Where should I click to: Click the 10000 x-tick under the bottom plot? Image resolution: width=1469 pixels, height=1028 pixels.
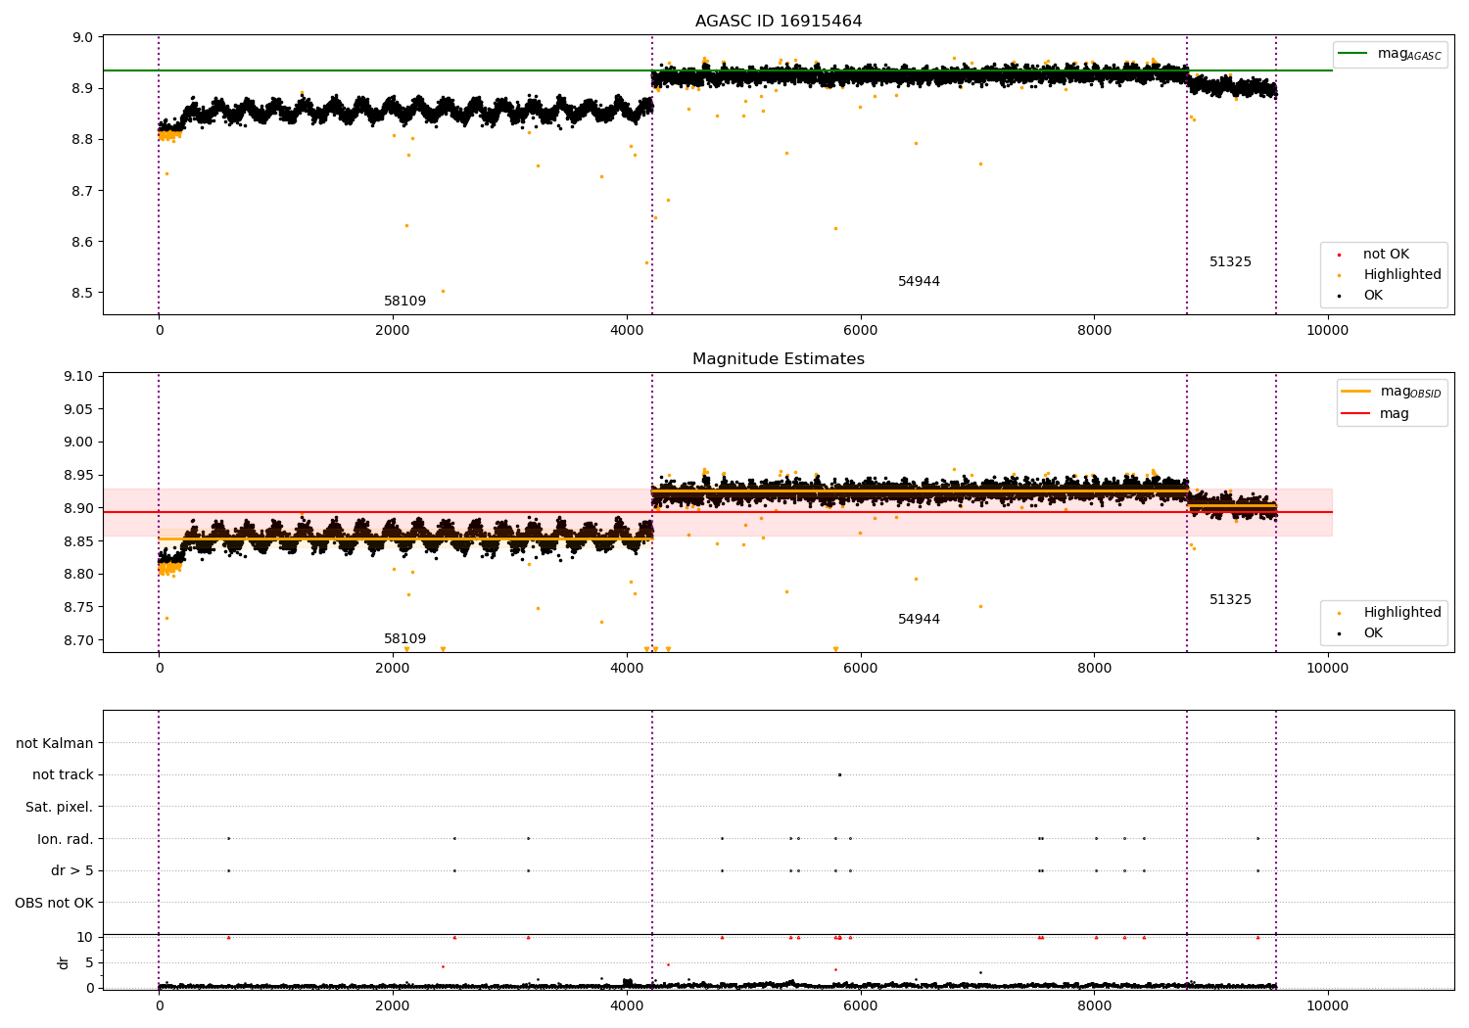pyautogui.click(x=1327, y=1006)
